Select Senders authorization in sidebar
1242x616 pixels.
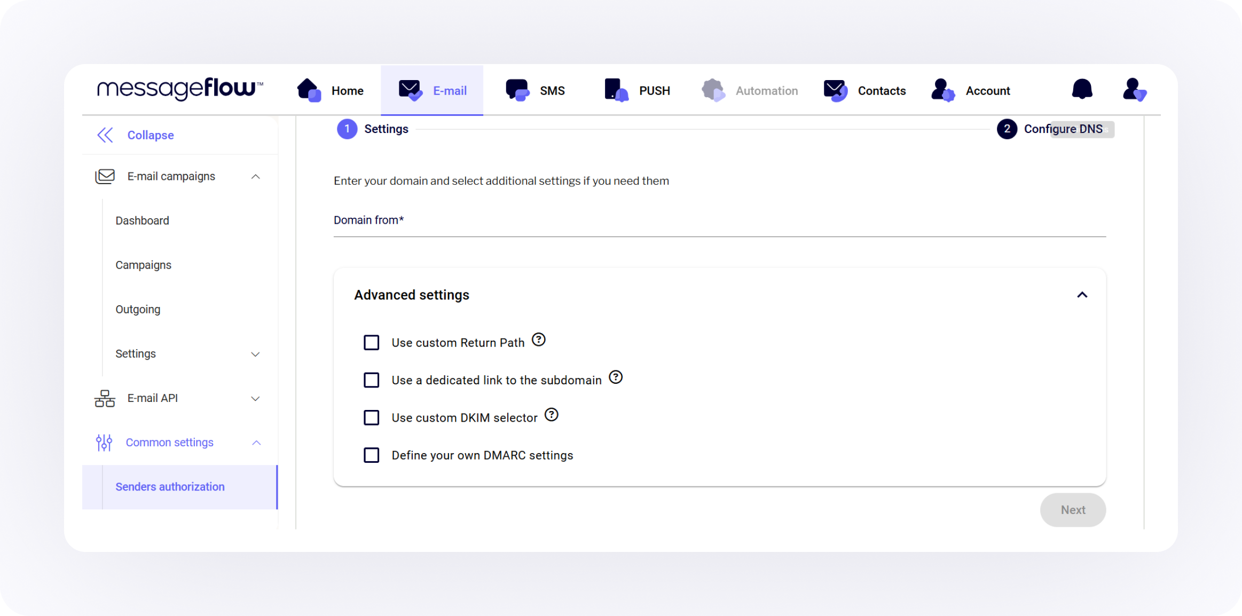[180, 487]
